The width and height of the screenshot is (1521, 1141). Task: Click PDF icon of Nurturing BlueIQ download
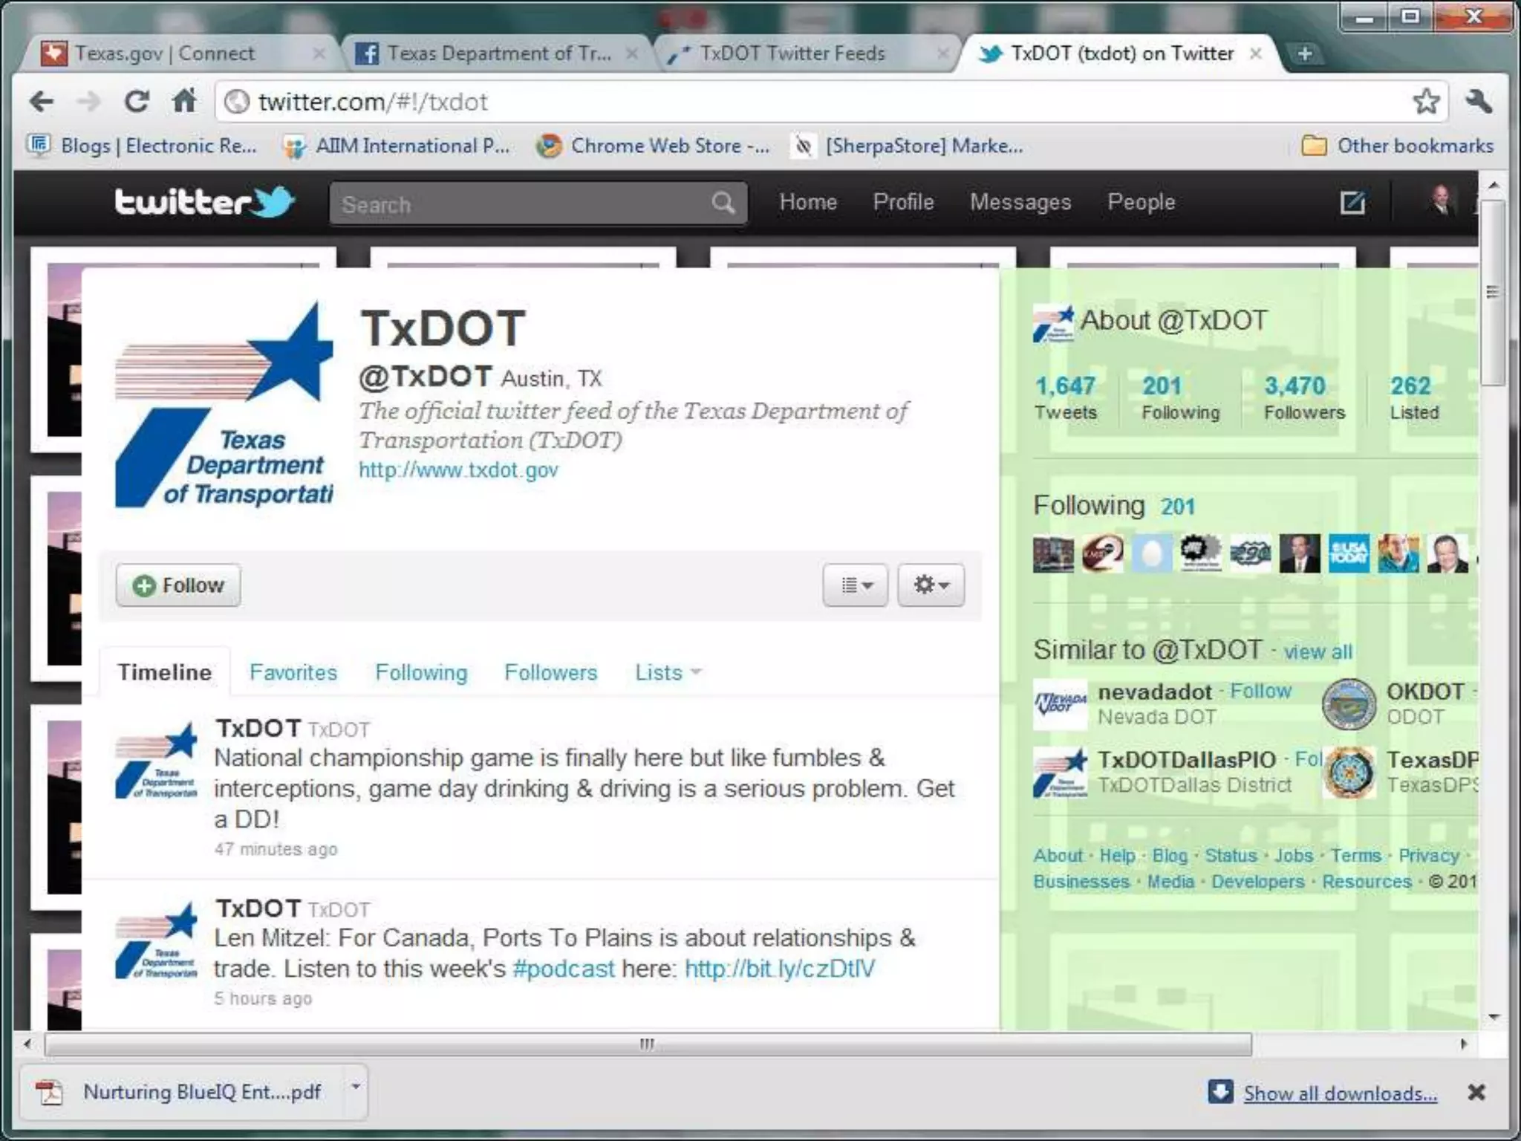pos(50,1092)
